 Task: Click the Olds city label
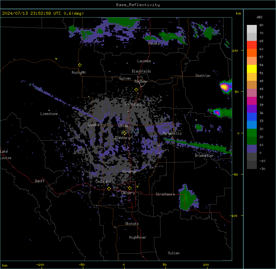pyautogui.click(x=124, y=126)
